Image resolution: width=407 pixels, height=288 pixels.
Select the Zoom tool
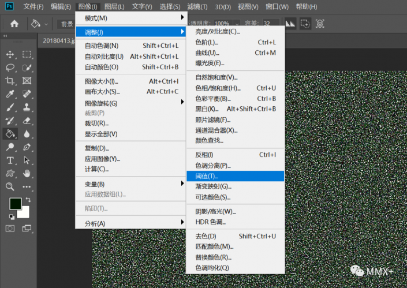[x=10, y=186]
